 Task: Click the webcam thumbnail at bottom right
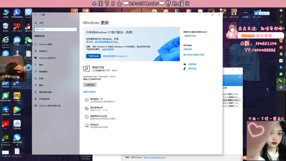[266, 141]
